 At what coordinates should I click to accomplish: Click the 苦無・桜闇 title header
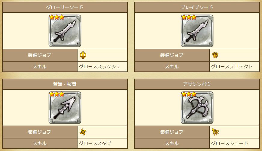[x=65, y=84]
